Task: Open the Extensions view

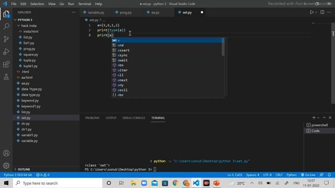Action: click(6, 64)
